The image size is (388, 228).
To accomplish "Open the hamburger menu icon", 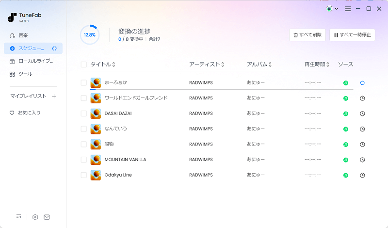I will point(348,9).
